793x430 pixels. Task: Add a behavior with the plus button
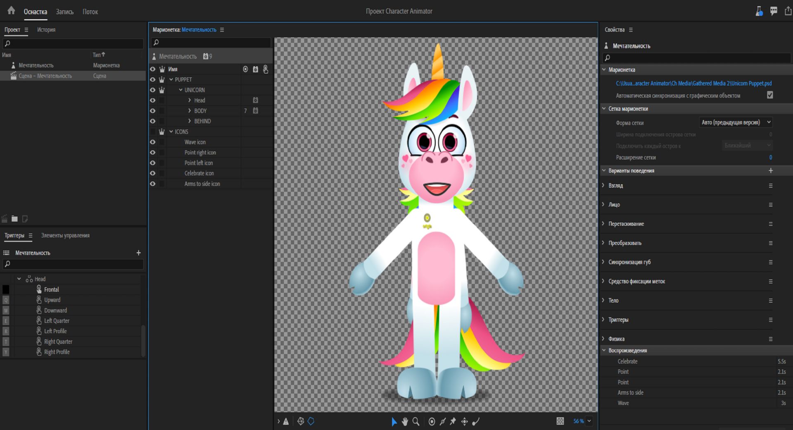point(770,170)
